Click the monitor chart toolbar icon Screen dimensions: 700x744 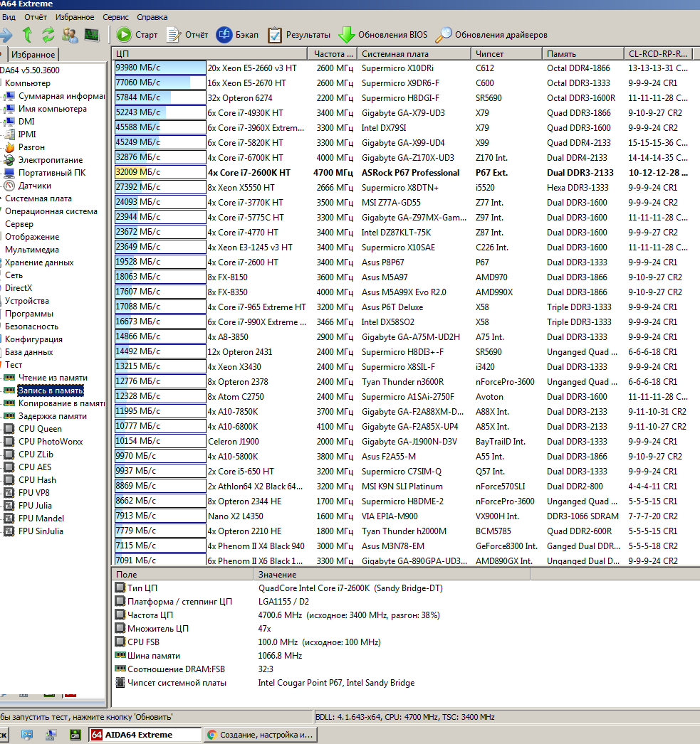92,35
